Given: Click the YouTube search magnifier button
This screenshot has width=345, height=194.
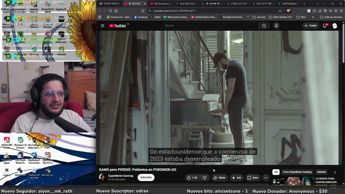Looking at the screenshot, I should point(264,26).
